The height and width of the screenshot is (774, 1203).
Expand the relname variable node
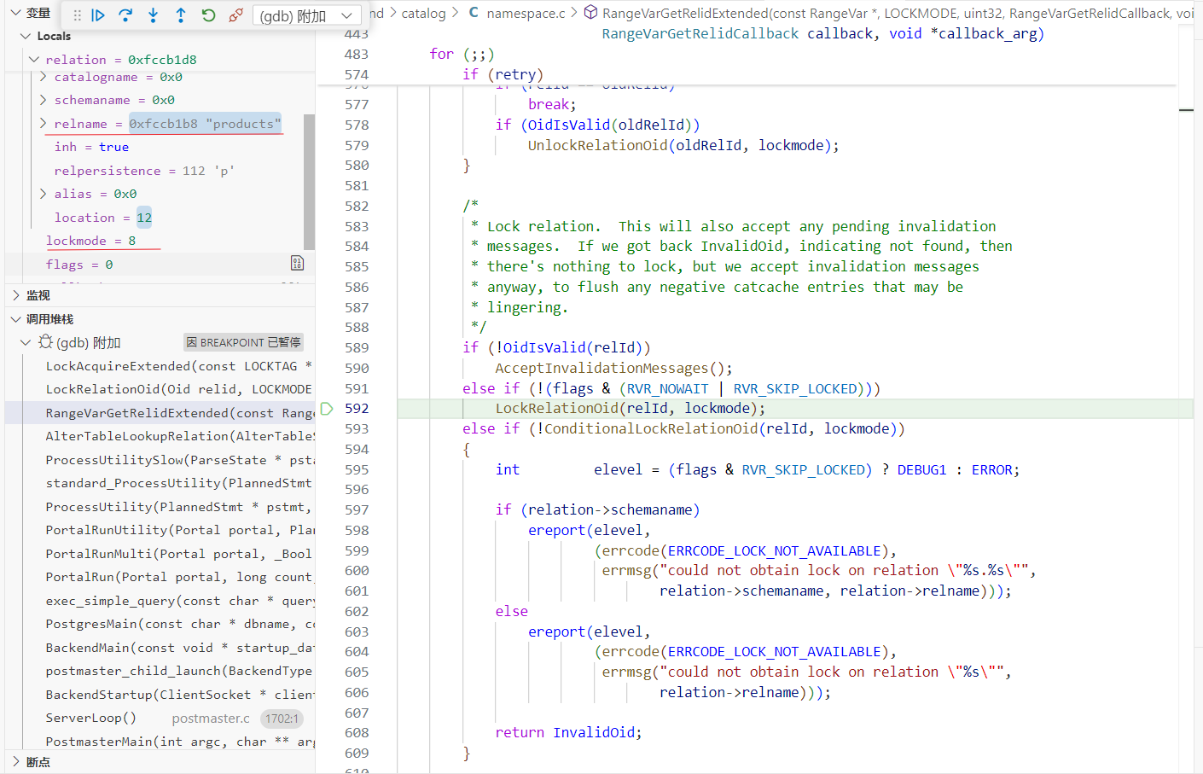(x=44, y=124)
